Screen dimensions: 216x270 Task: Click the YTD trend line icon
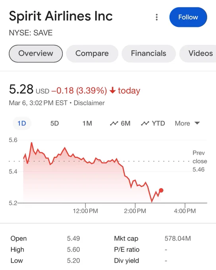pos(145,123)
